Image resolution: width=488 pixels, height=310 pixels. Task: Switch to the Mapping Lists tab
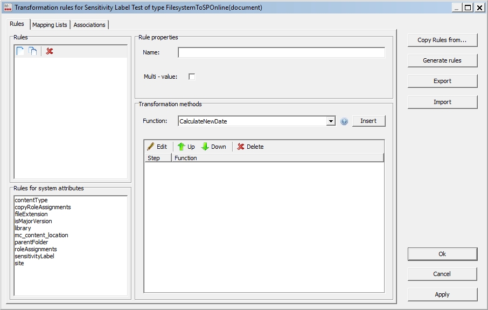(x=50, y=25)
